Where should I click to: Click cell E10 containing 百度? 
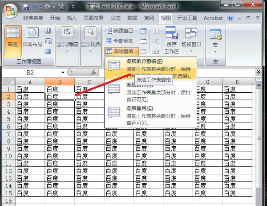tap(149, 156)
